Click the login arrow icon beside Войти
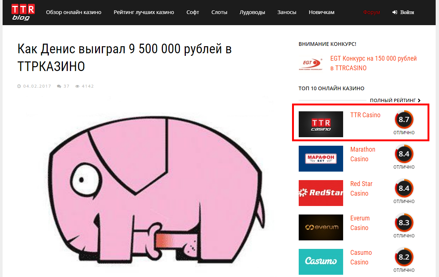 395,12
